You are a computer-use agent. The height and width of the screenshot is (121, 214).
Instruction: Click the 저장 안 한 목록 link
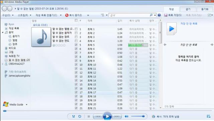(189, 24)
